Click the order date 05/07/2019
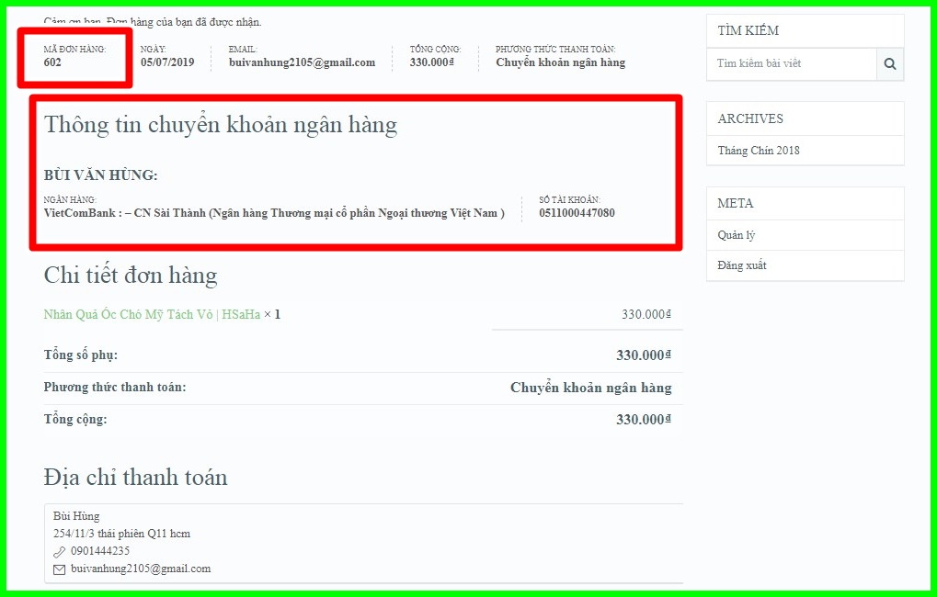The height and width of the screenshot is (597, 937). pos(167,62)
